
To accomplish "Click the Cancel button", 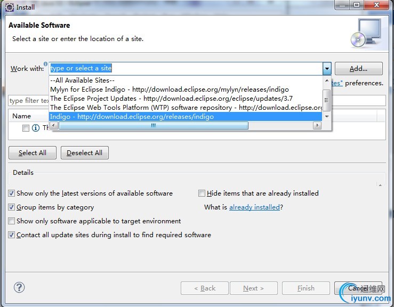I will (358, 288).
